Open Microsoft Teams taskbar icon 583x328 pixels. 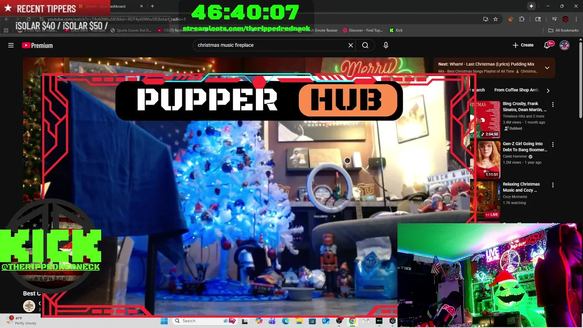272,321
